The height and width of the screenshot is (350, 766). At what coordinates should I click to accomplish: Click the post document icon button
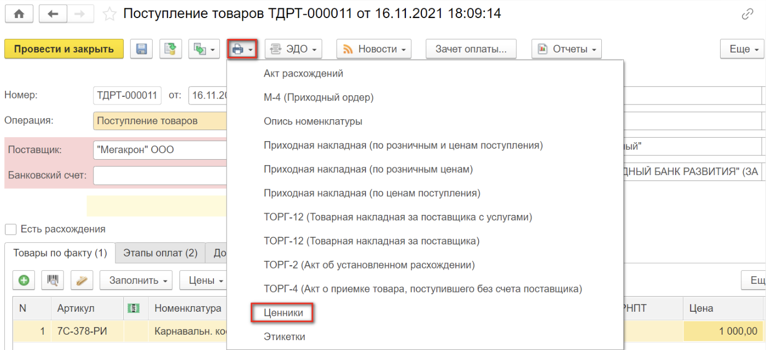(171, 49)
